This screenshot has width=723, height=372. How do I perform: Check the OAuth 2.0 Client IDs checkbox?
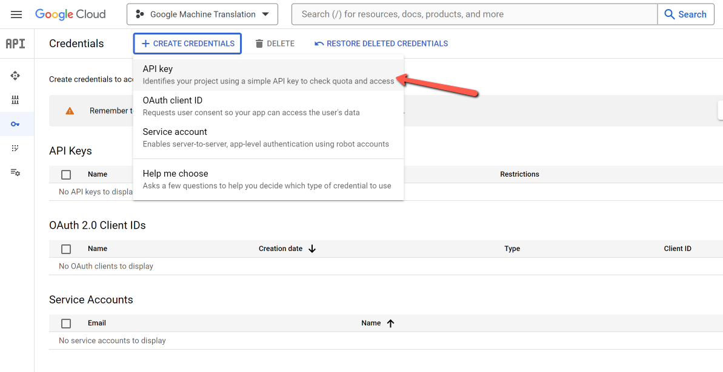pos(66,249)
